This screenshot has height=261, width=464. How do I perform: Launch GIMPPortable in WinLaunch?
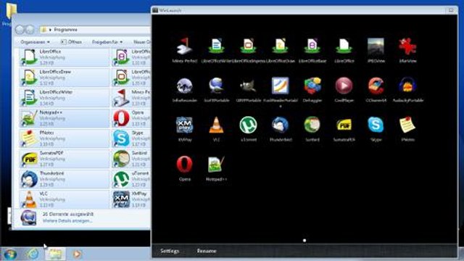tap(248, 86)
